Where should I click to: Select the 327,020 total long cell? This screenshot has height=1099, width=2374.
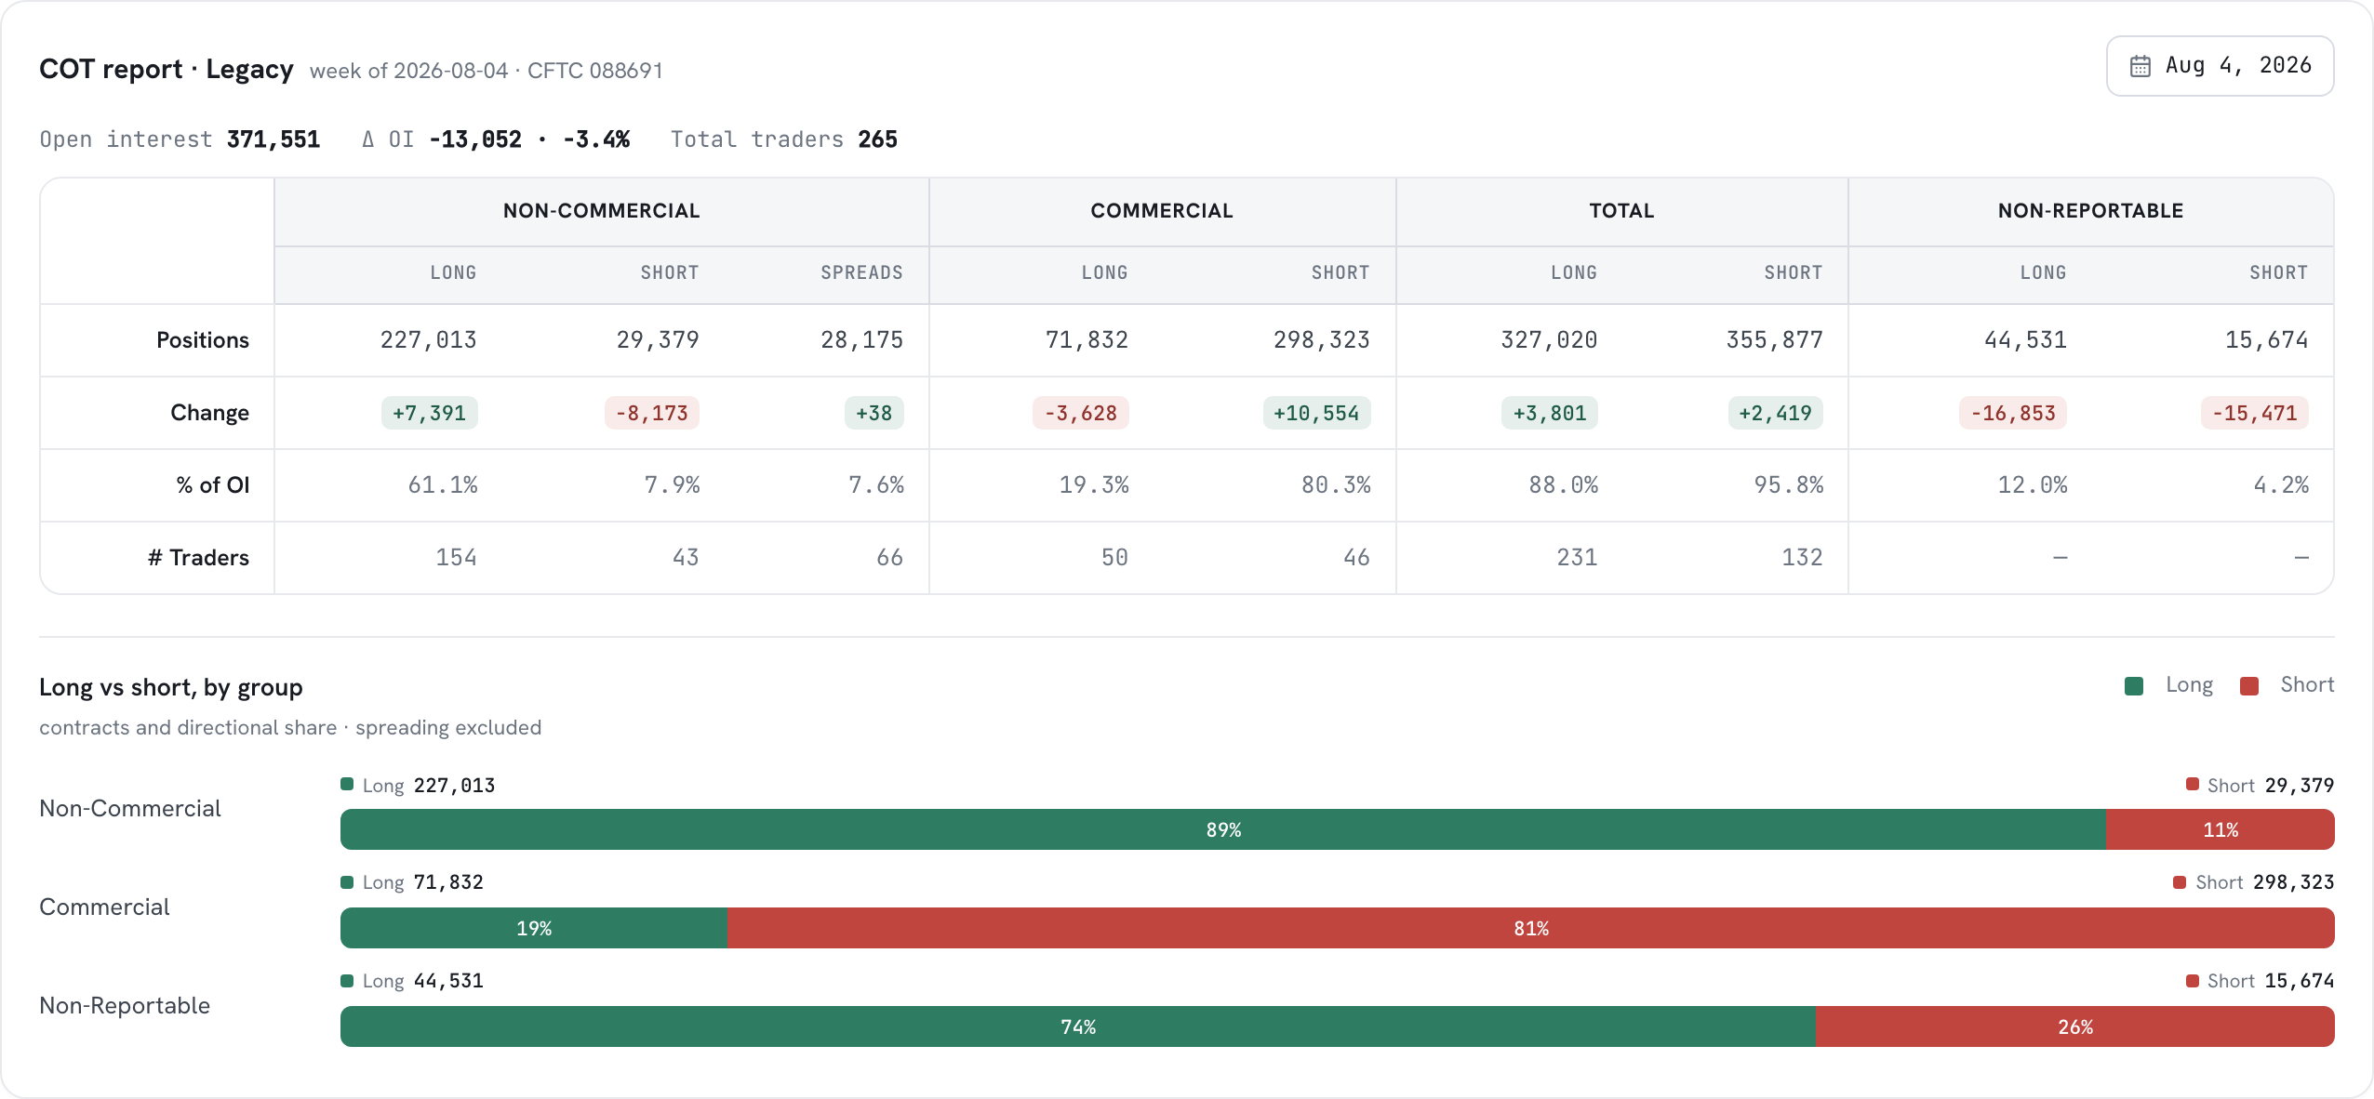pyautogui.click(x=1549, y=340)
